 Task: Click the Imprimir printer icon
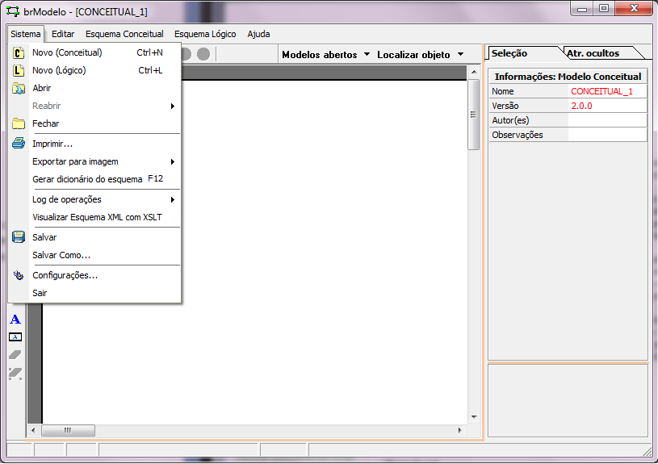(x=19, y=144)
